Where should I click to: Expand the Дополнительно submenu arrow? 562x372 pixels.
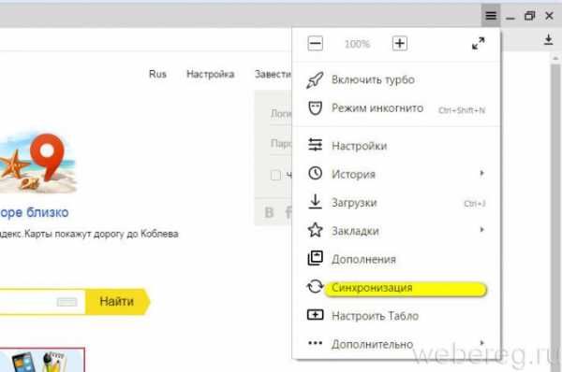tap(482, 343)
